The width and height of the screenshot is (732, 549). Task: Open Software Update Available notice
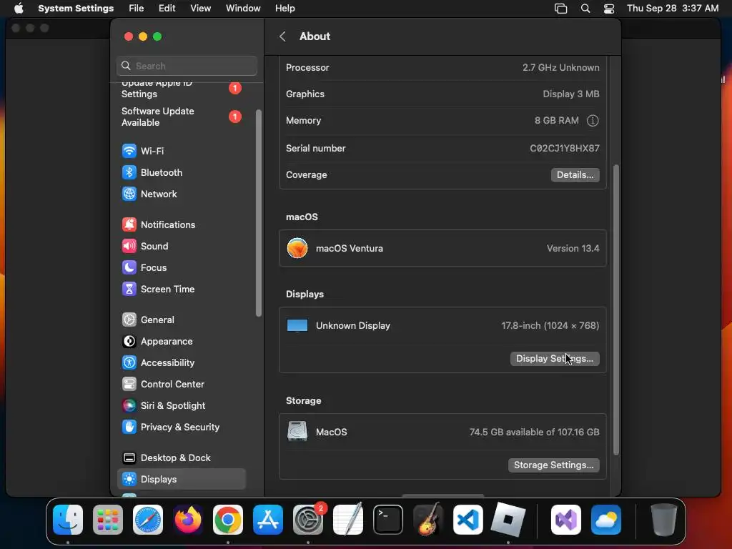(181, 117)
